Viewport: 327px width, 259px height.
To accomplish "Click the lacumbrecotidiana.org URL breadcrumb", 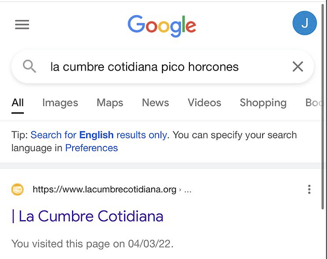I will click(x=104, y=189).
